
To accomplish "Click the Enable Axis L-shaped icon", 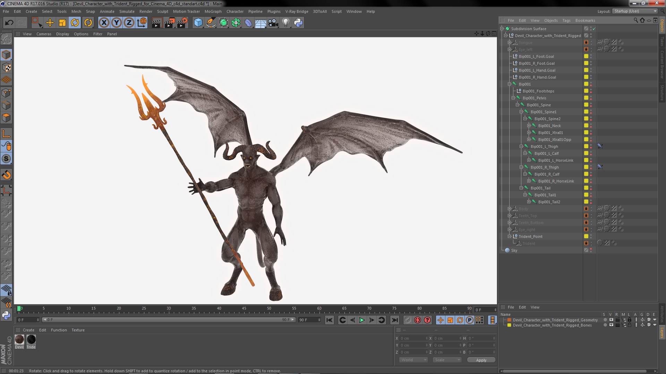I will (x=6, y=134).
